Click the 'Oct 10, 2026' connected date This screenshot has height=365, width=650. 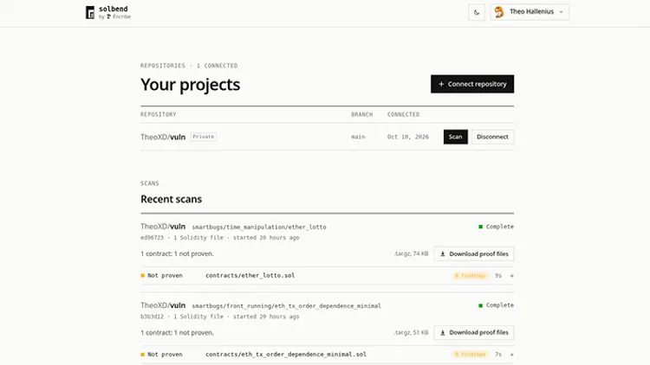(x=408, y=137)
